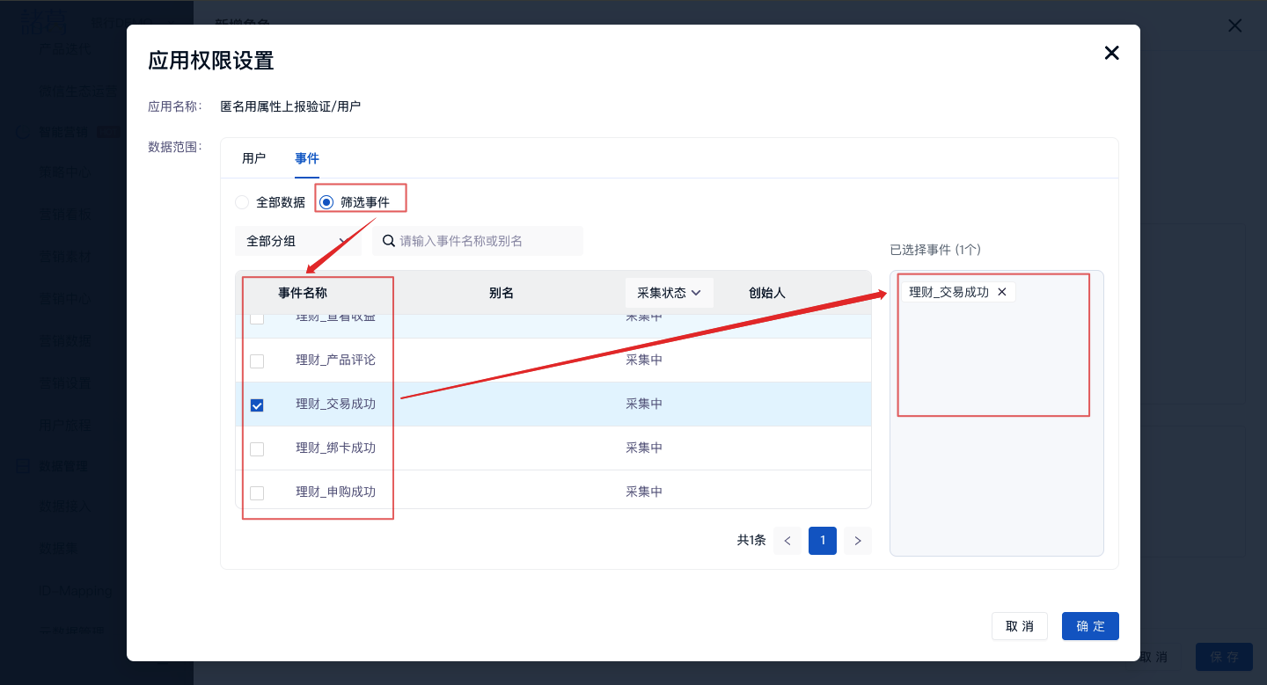Click the search magnifier icon
Image resolution: width=1267 pixels, height=685 pixels.
(388, 241)
